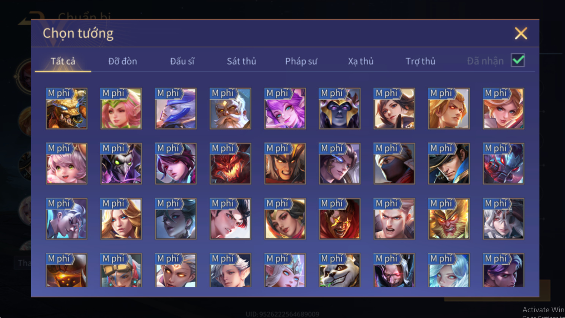Pick the purple-haired fairy girl hero
Viewport: 565px width, 318px height.
(x=285, y=109)
